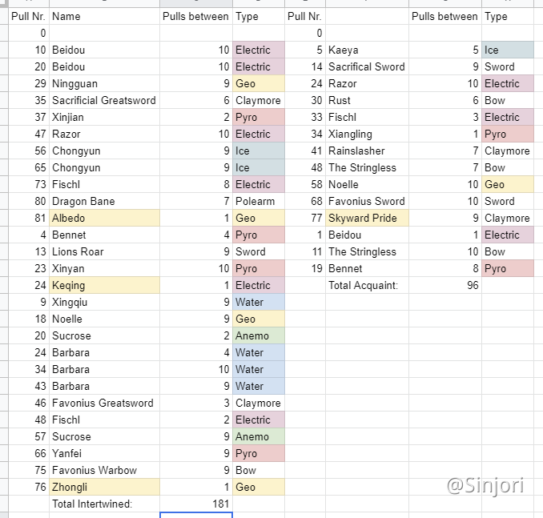
Task: Select the Zhongli name cell
Action: pos(104,488)
